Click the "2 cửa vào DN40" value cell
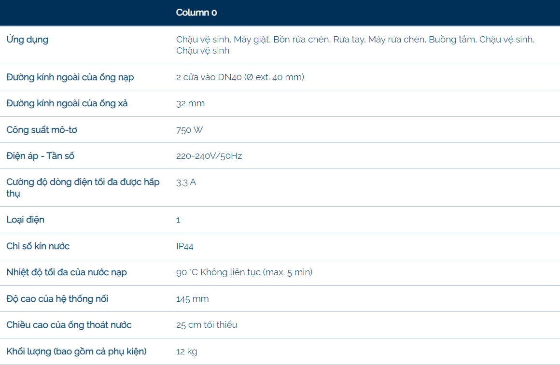 240,77
